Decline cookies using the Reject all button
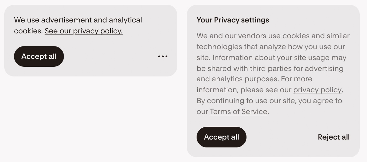Screen dimensions: 367x162 (x=334, y=137)
